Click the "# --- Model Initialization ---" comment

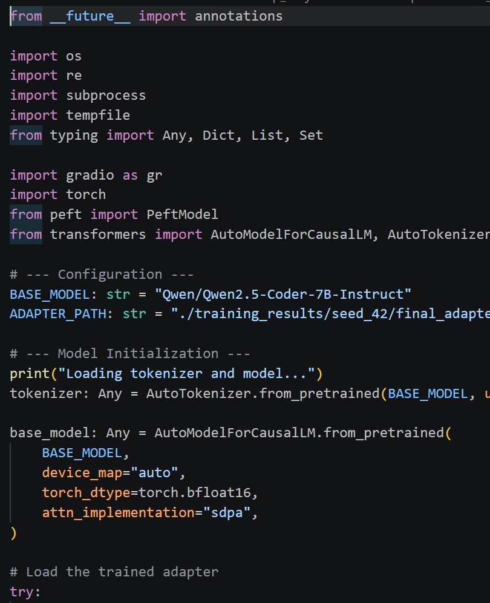[130, 354]
